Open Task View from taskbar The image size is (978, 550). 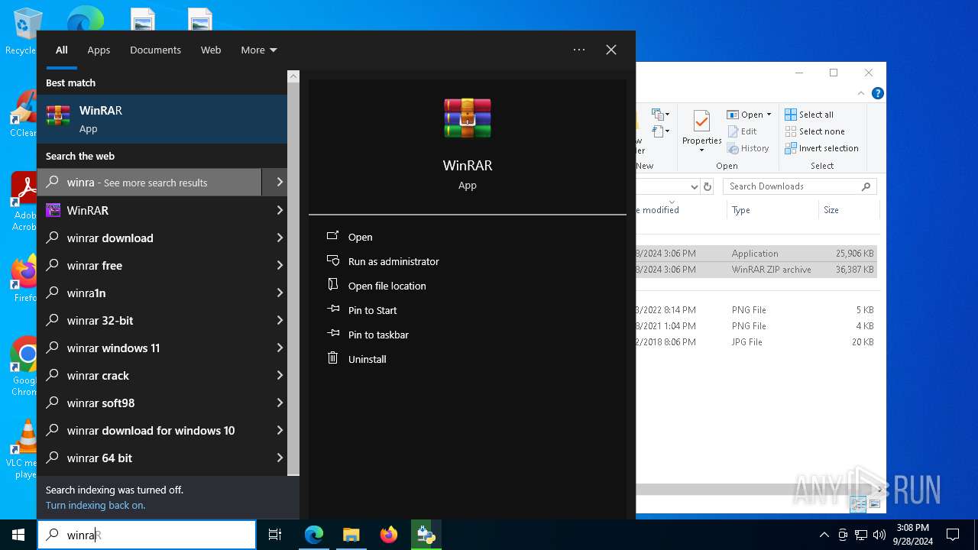[x=275, y=535]
